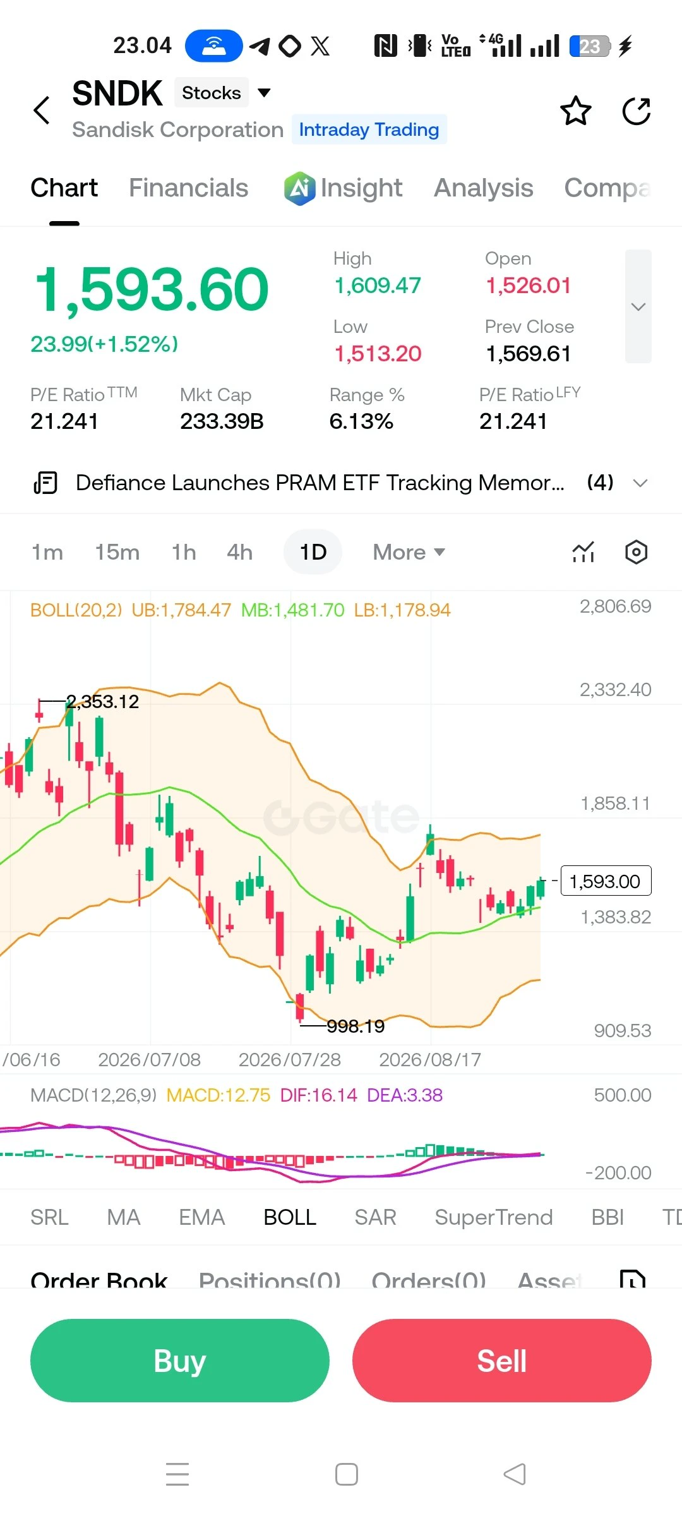Tap the Range % value 6.13%
Screen dimensions: 682x1516
361,421
